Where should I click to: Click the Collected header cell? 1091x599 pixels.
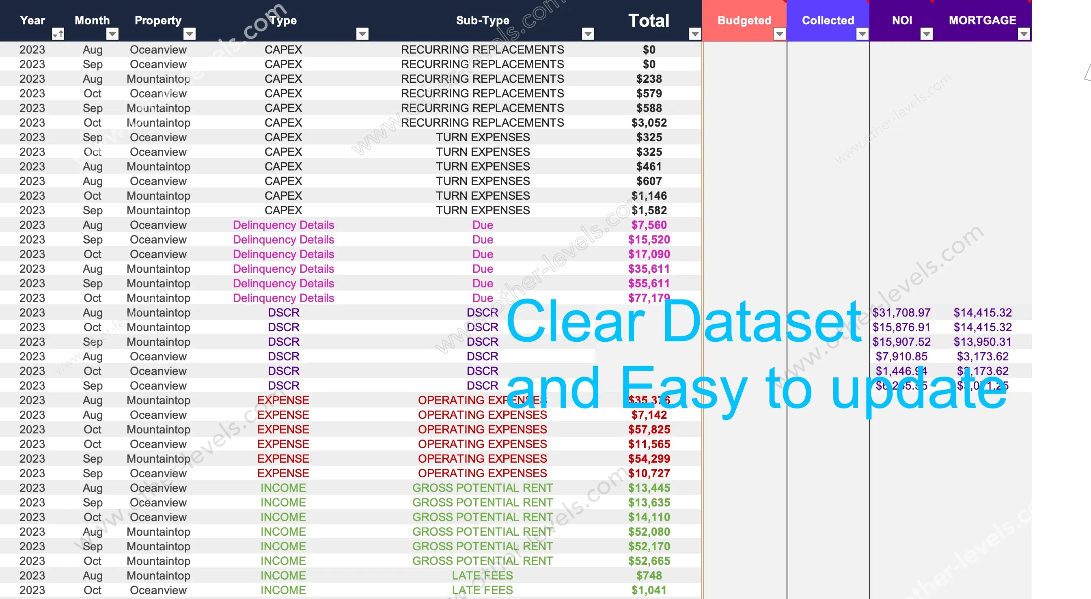[x=828, y=20]
